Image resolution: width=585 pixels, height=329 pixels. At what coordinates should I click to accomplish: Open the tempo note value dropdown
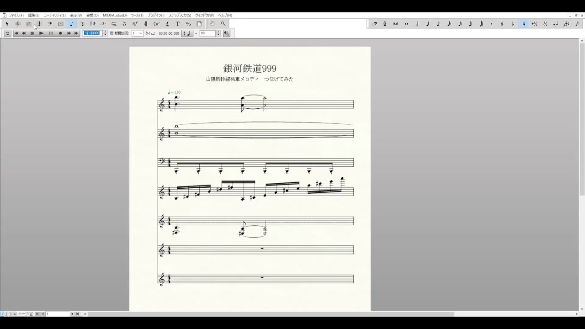pos(187,33)
